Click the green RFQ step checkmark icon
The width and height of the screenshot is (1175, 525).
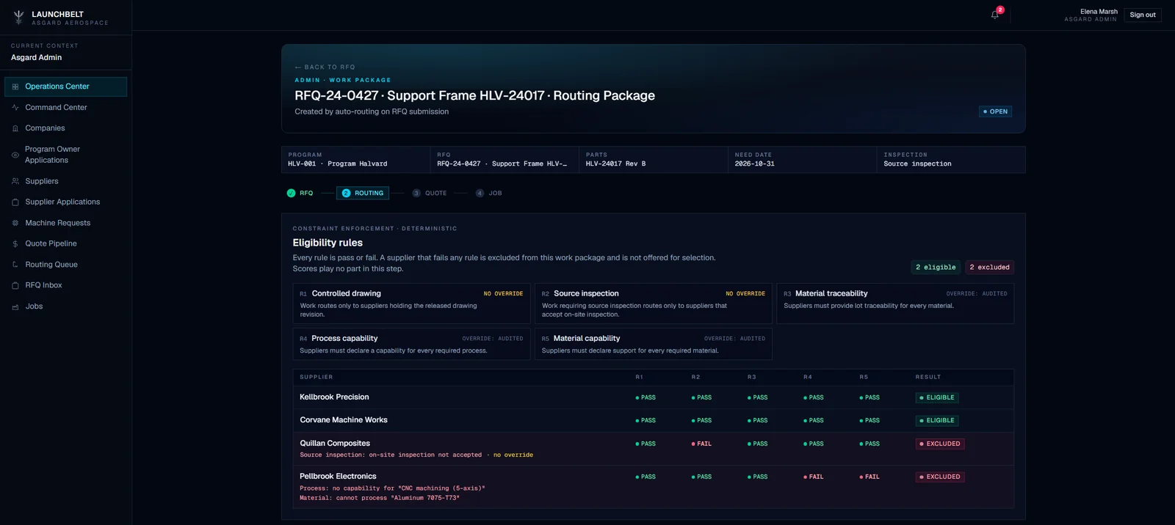[x=292, y=194]
